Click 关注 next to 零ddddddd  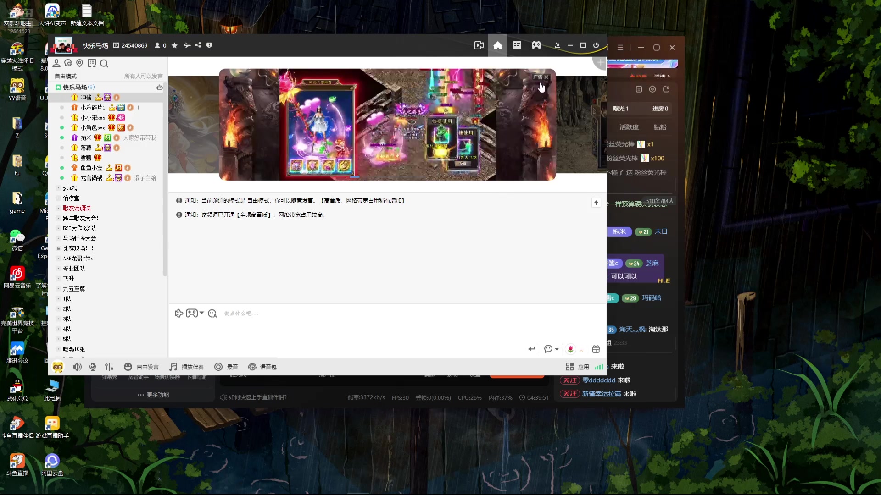pyautogui.click(x=570, y=380)
